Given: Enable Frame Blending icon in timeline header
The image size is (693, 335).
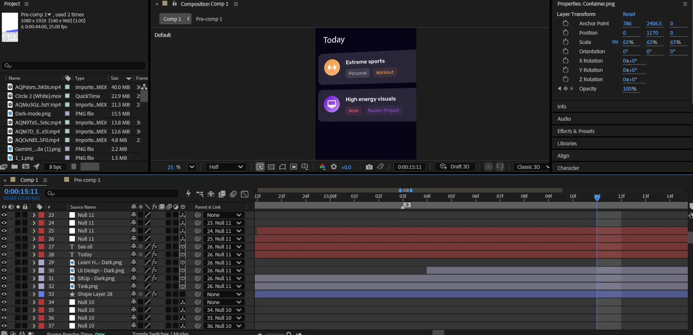Looking at the screenshot, I should (x=222, y=194).
